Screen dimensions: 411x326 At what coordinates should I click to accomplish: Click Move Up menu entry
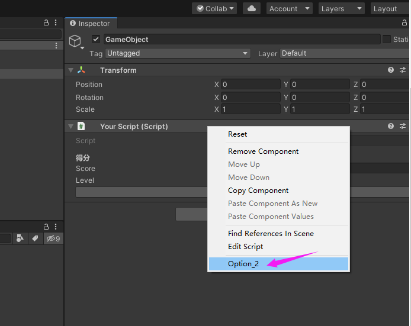click(x=278, y=164)
